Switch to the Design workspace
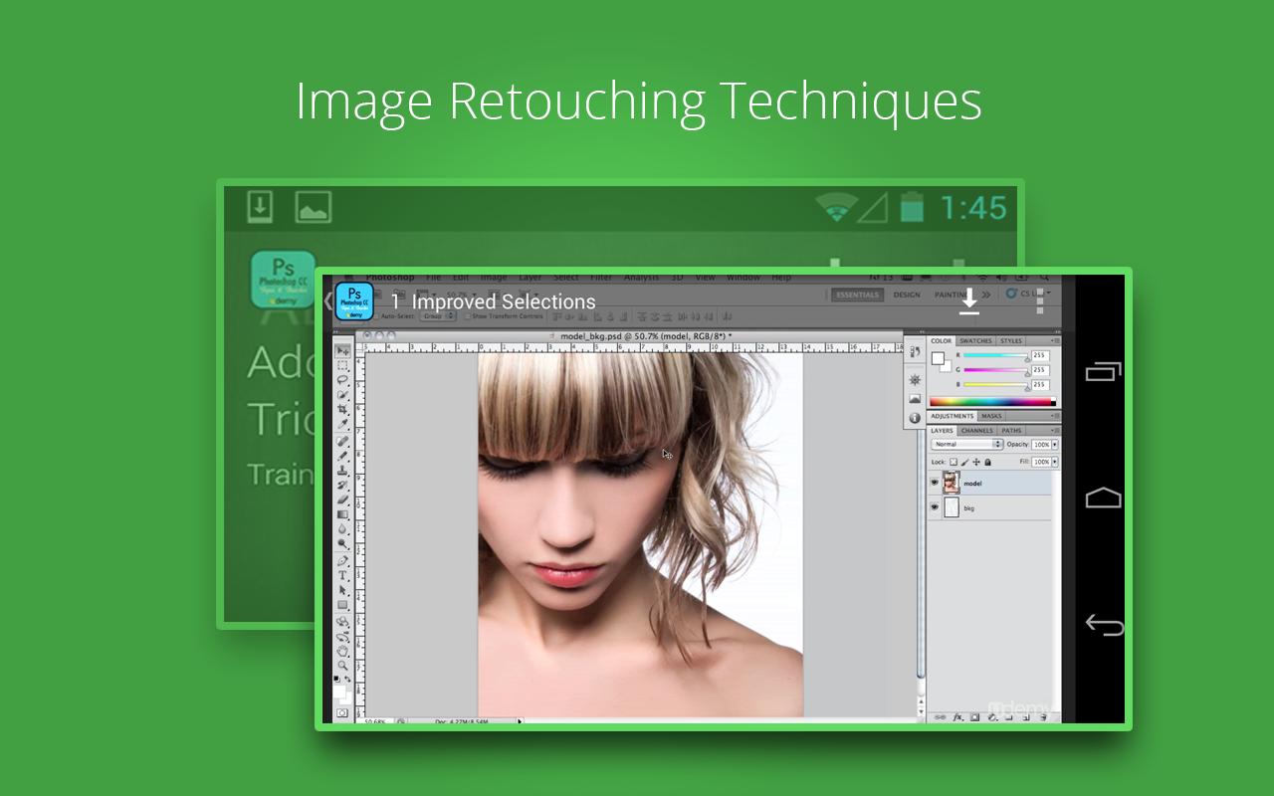Screen dimensions: 1274x796 point(906,295)
